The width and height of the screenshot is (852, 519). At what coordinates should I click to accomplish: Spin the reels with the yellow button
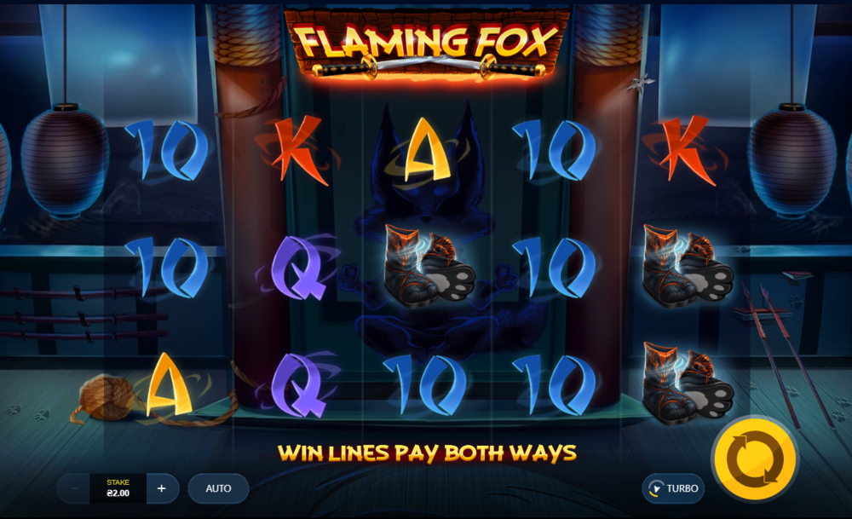pos(755,459)
